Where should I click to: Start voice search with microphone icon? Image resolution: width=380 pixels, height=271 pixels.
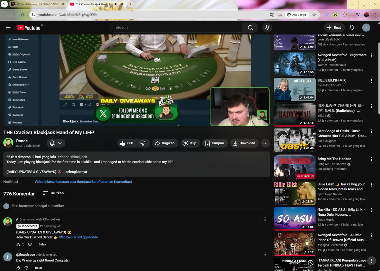267,28
